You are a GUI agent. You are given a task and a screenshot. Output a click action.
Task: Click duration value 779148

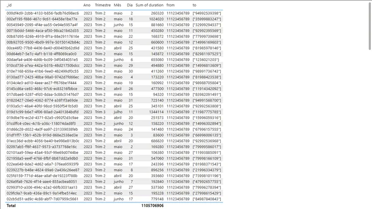click(158, 199)
